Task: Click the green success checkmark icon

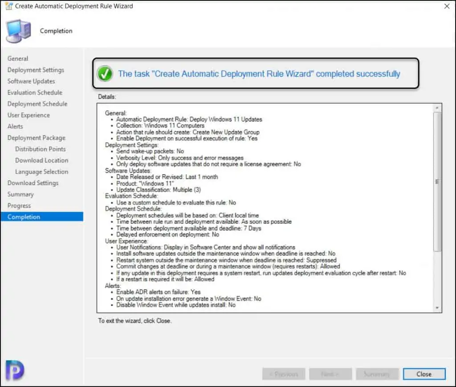Action: coord(105,73)
